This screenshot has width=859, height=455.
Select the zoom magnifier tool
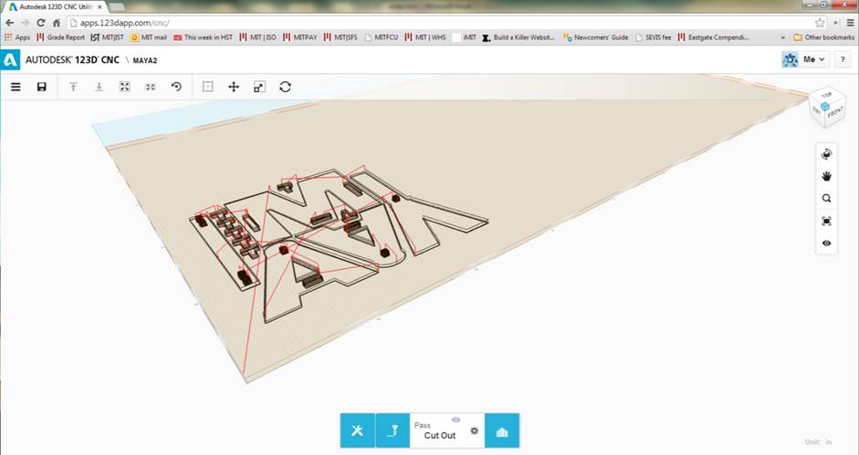pos(826,199)
